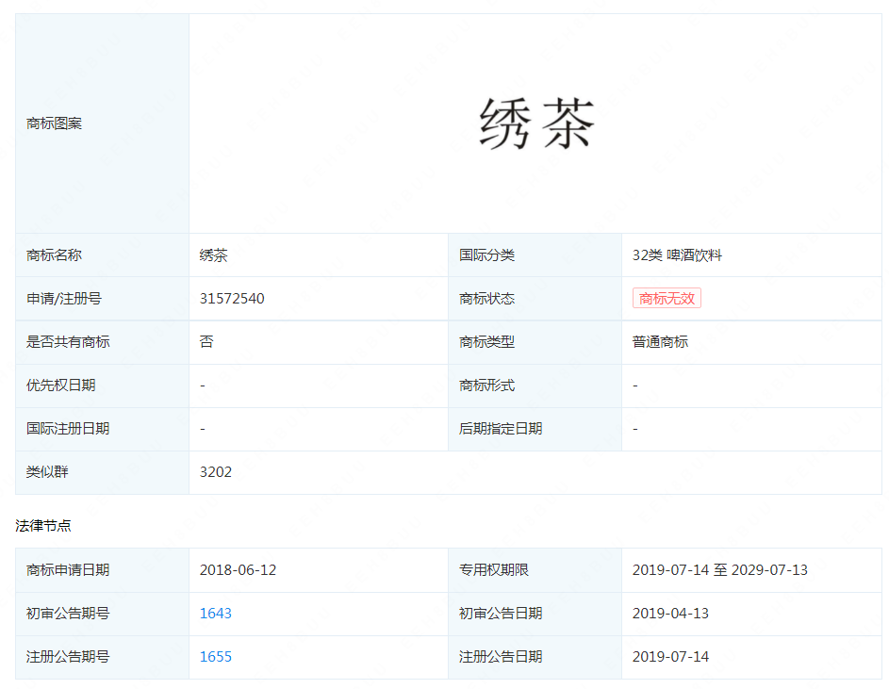Select the 注册公告期号 label

pos(68,657)
